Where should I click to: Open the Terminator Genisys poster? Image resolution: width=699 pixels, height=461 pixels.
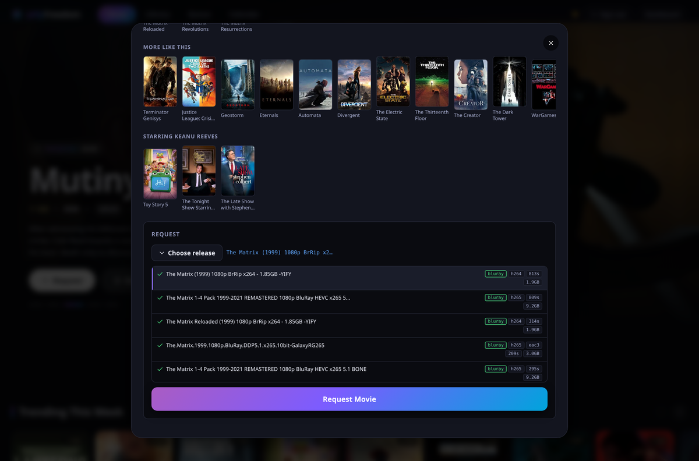pos(160,82)
